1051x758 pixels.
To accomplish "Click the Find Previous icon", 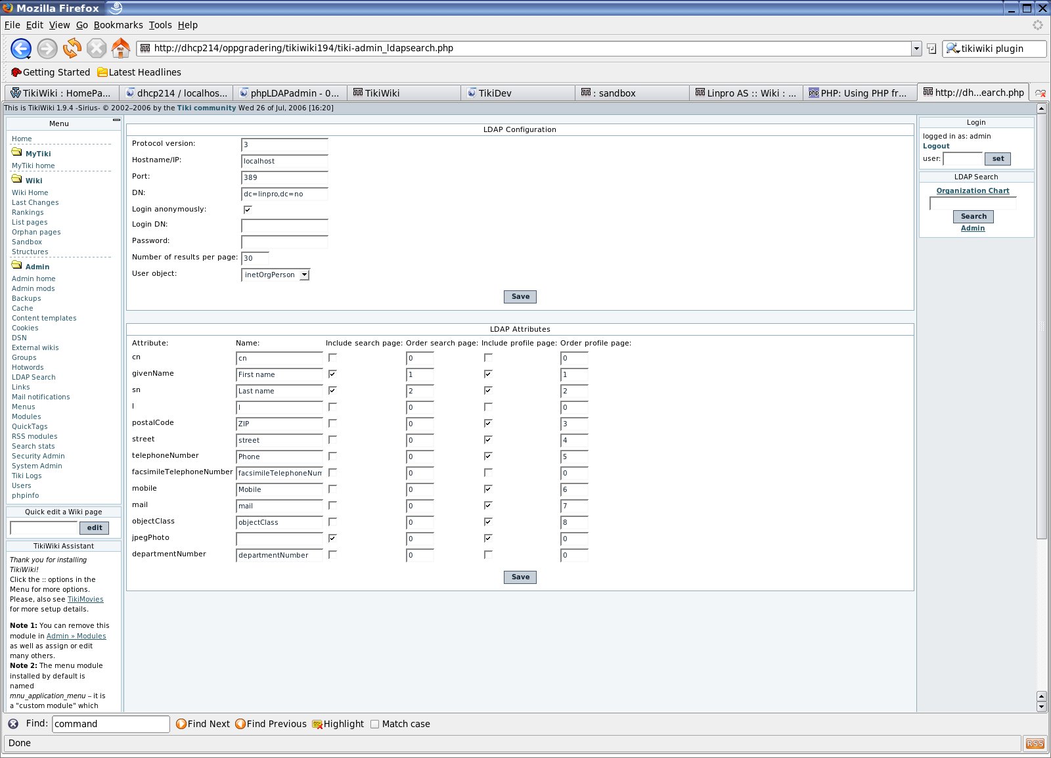I will tap(240, 724).
